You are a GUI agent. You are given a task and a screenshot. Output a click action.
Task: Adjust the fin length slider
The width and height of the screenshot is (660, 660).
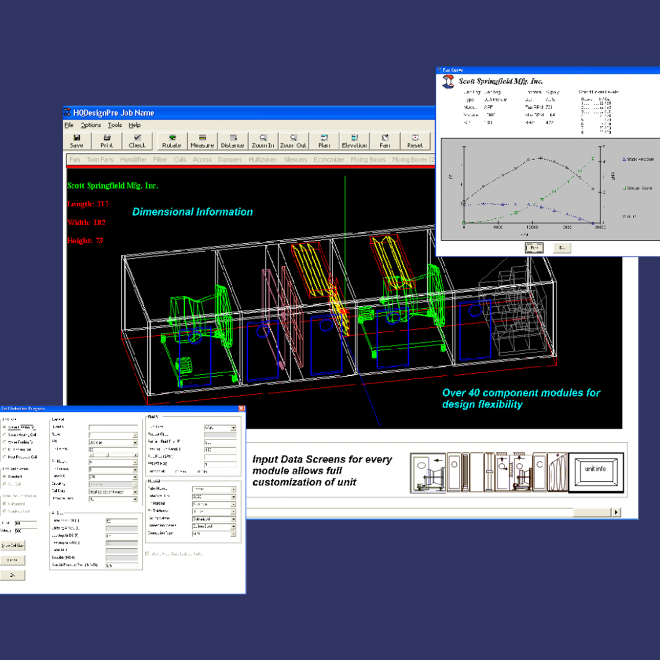[x=107, y=455]
